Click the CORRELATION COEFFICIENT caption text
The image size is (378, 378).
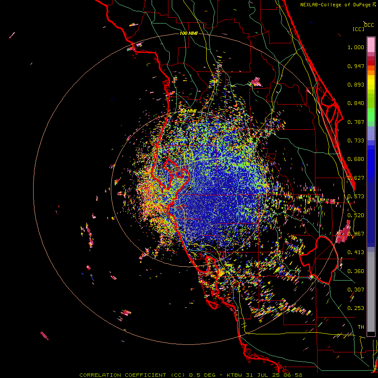tap(123, 375)
